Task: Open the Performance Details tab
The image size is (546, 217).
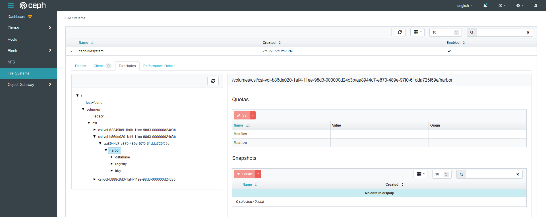Action: click(x=159, y=66)
